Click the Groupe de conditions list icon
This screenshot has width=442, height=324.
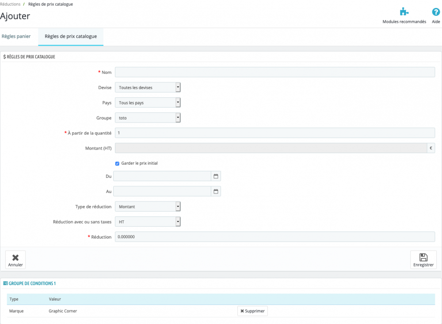click(5, 283)
